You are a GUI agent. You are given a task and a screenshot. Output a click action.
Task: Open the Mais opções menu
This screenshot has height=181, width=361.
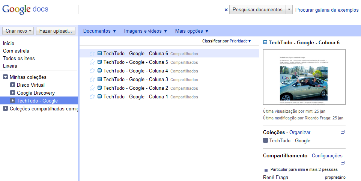[x=192, y=31]
